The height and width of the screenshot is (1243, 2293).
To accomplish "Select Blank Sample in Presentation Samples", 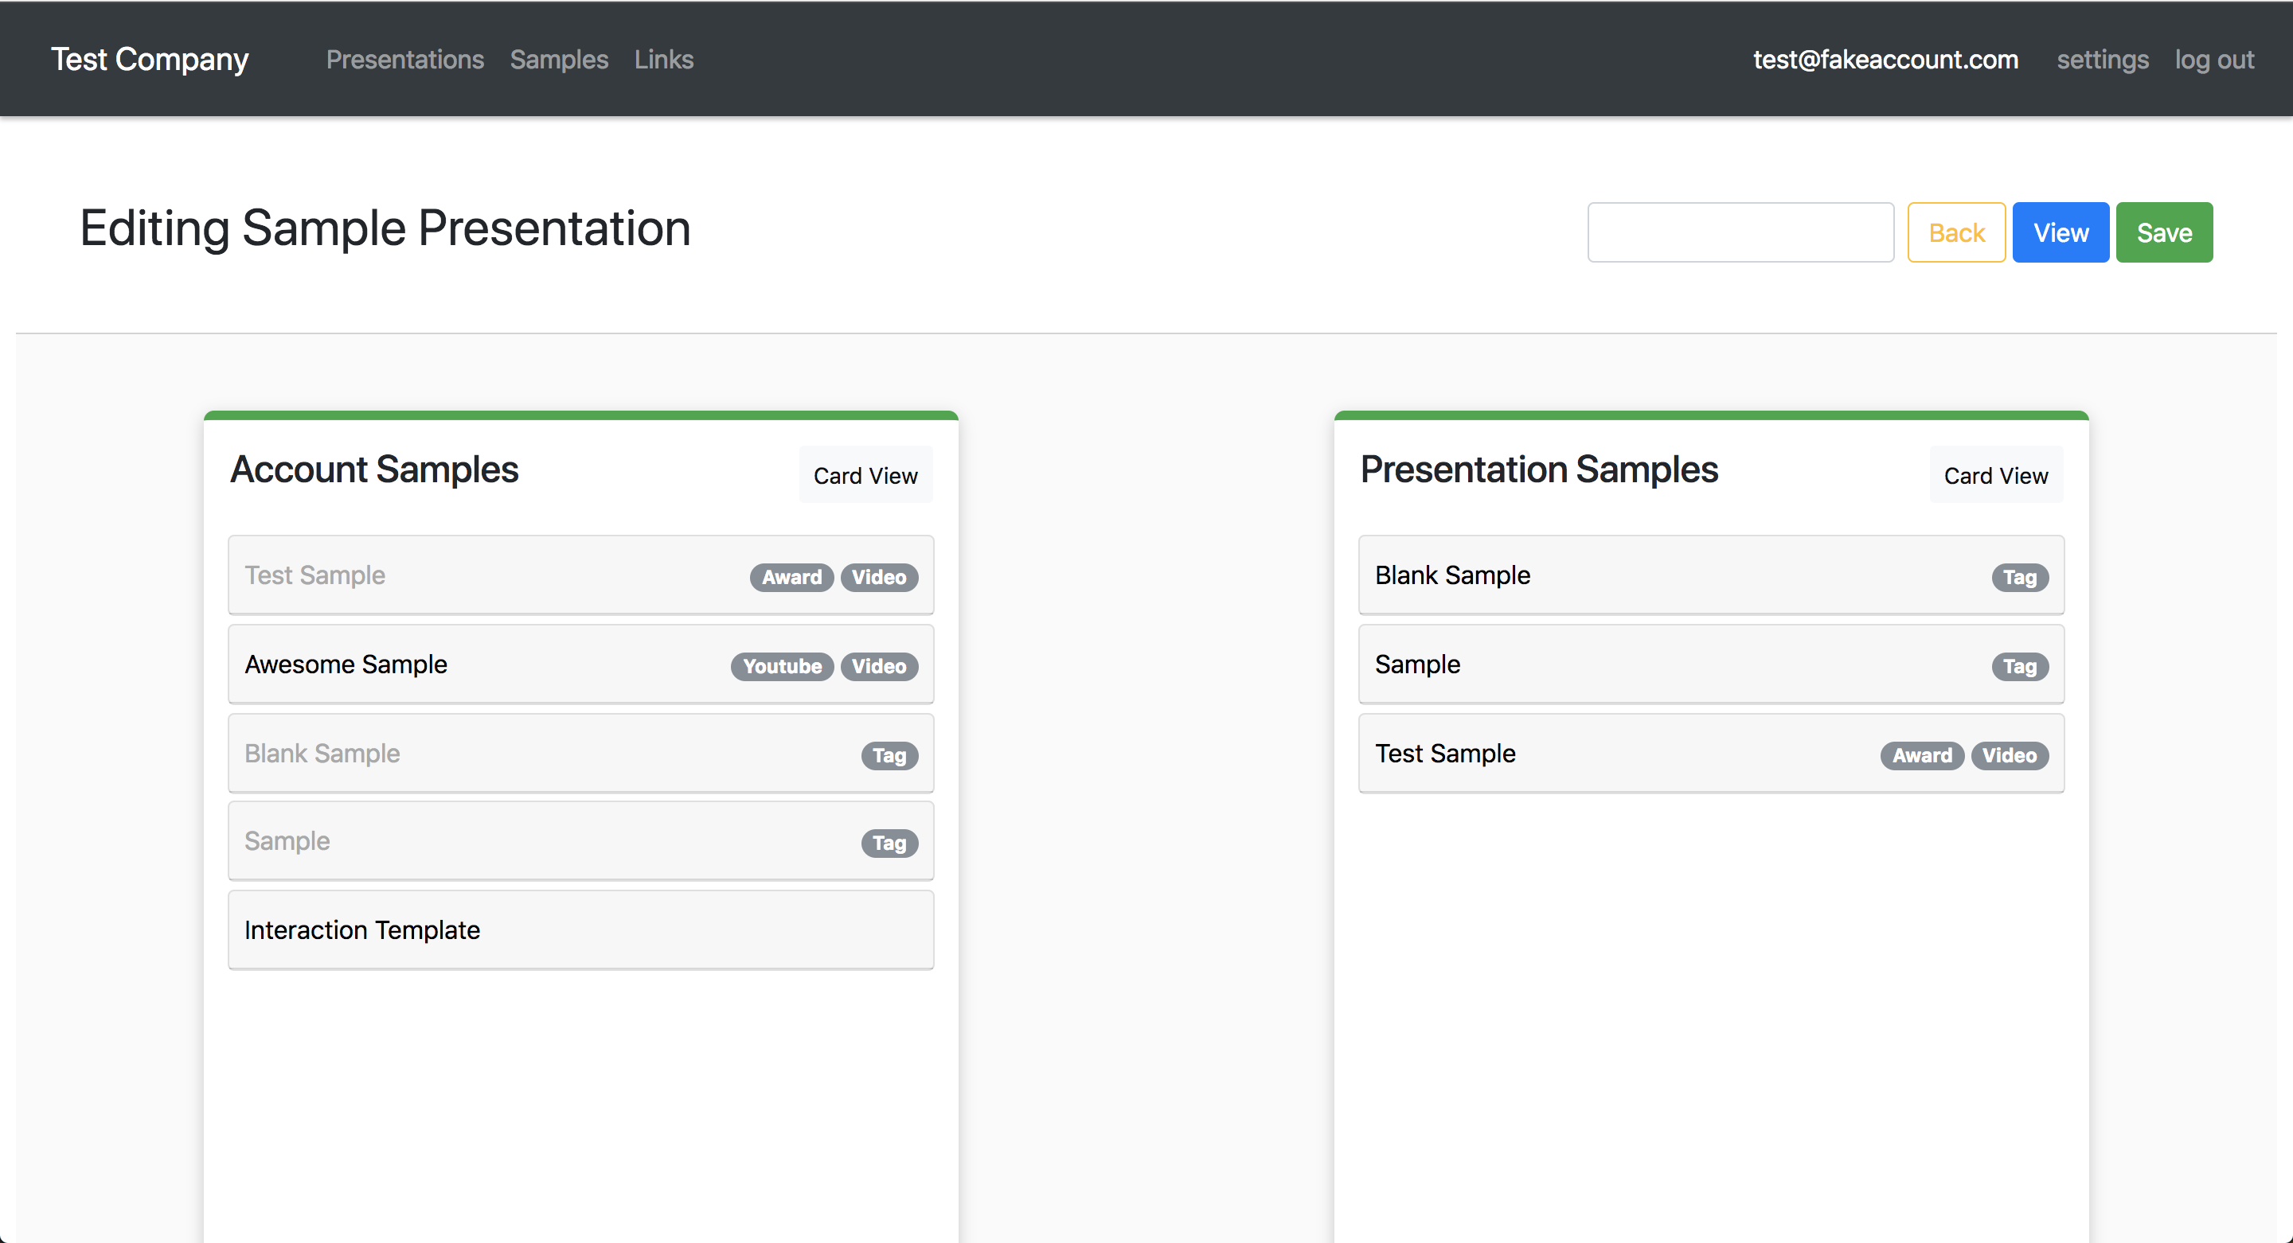I will pyautogui.click(x=1451, y=575).
